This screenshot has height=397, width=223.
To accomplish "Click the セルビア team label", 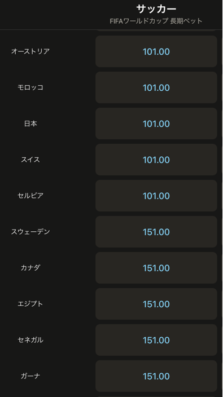I will coord(30,196).
